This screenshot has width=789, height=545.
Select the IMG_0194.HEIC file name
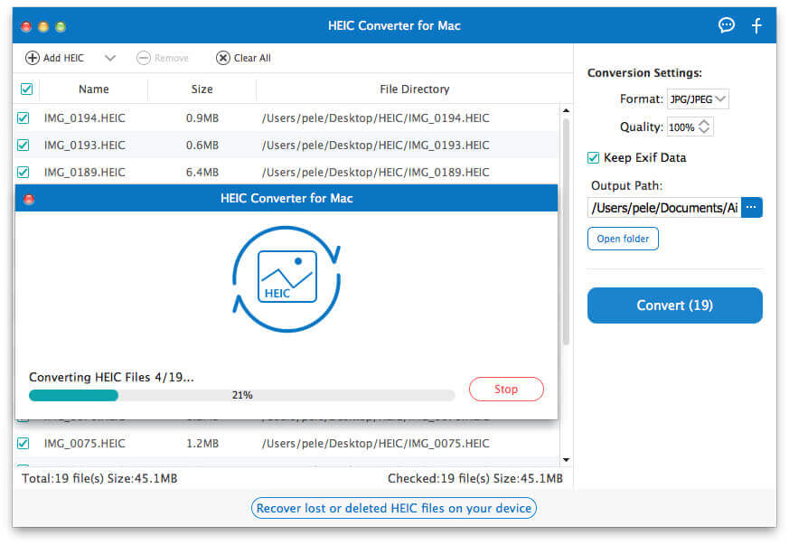pos(85,117)
